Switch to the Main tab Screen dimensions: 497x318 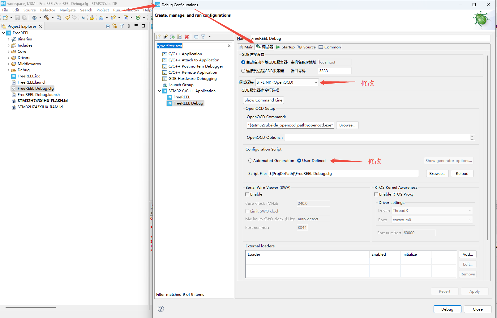point(246,47)
